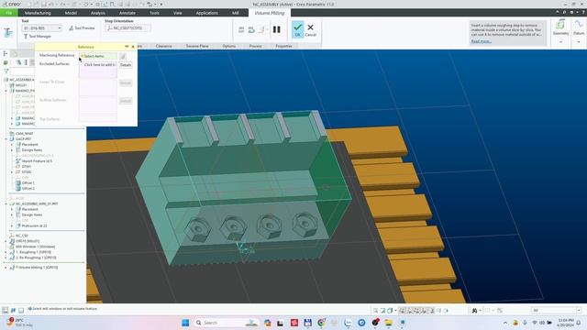Open the Applications ribbon tab

207,13
